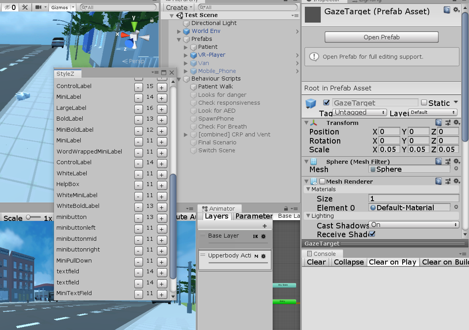Open the Gizmos dropdown arrow
469x330 pixels.
pyautogui.click(x=73, y=7)
